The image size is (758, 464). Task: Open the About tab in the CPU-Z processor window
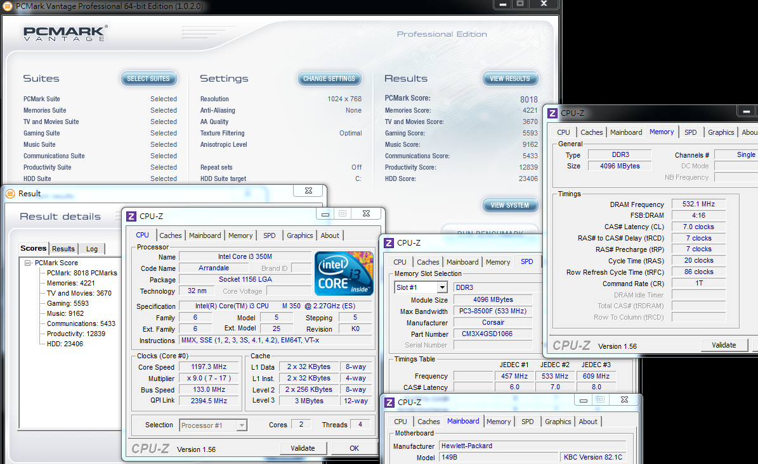[x=330, y=235]
